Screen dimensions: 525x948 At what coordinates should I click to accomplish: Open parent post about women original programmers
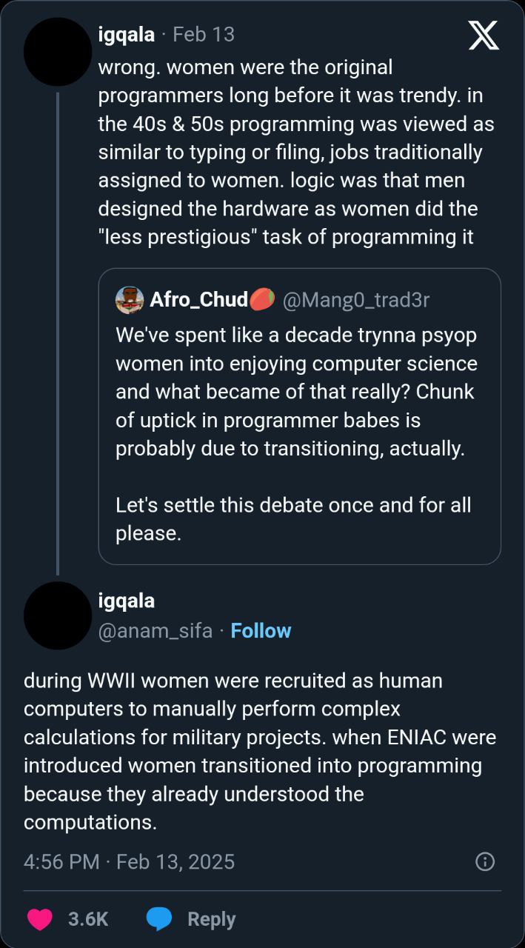296,152
